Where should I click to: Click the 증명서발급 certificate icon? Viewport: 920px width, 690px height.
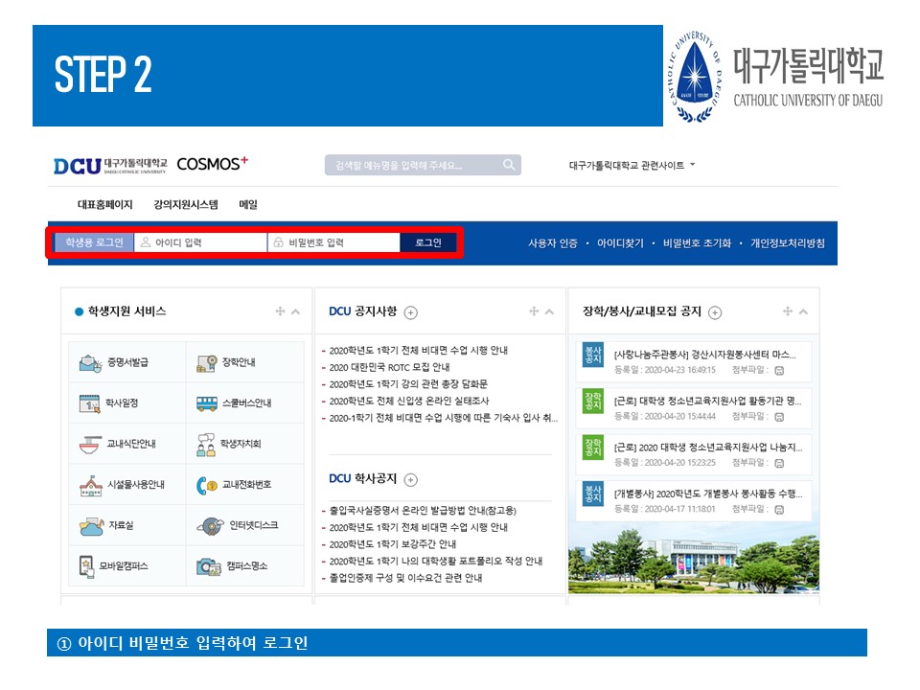coord(90,363)
